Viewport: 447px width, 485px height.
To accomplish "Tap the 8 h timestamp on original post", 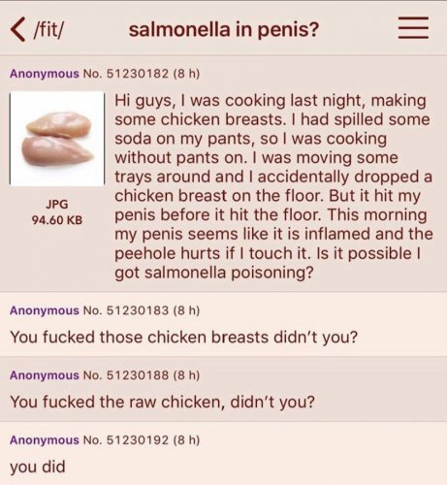I will point(186,74).
